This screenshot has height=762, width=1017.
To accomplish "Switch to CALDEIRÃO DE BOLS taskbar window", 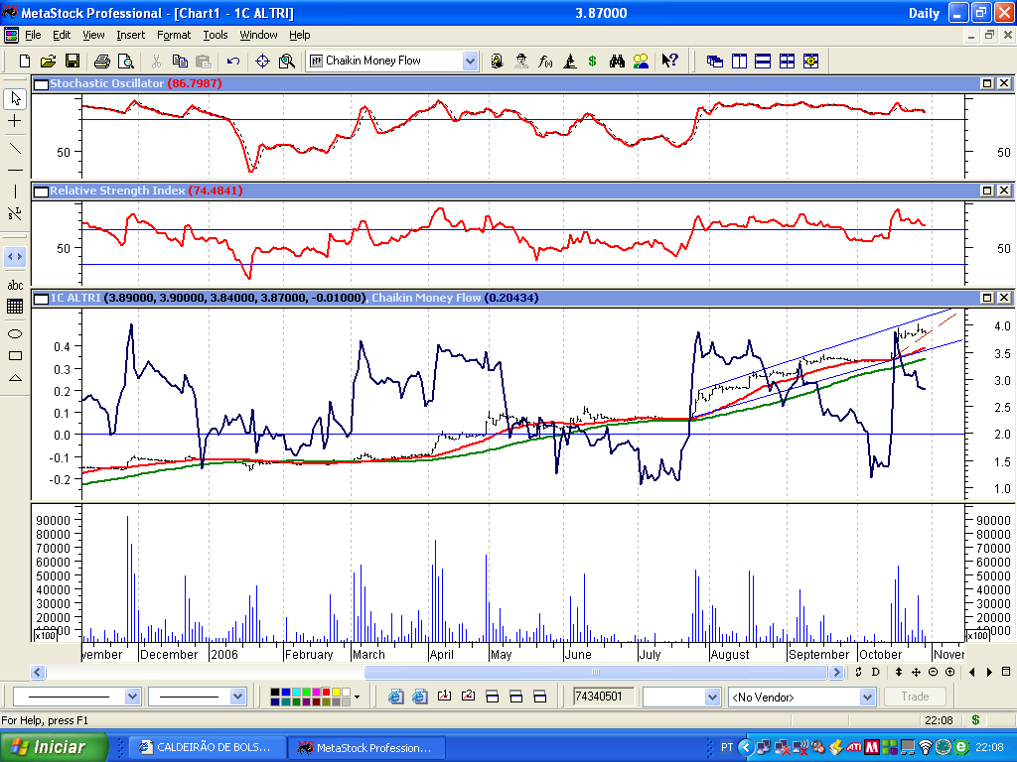I will pyautogui.click(x=207, y=747).
